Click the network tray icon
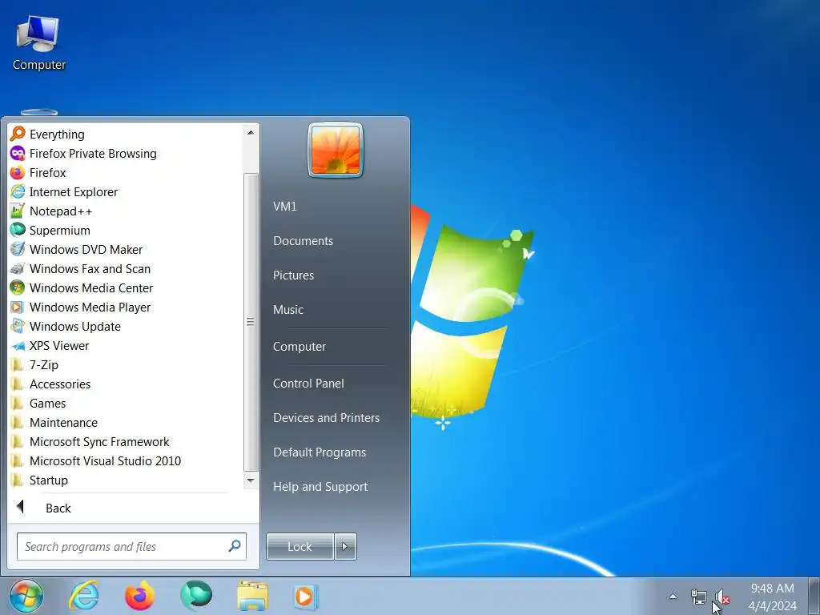 click(x=698, y=596)
